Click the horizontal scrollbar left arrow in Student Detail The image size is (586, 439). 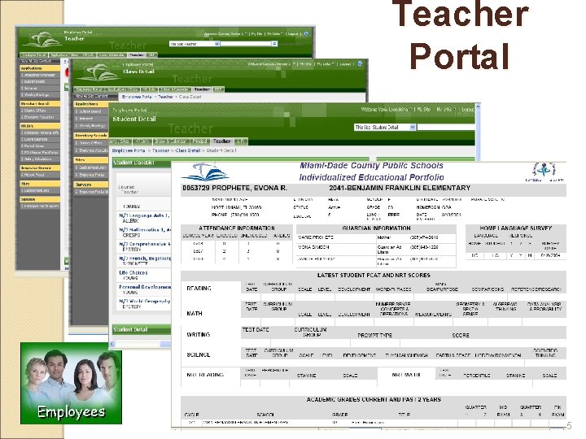(112, 344)
